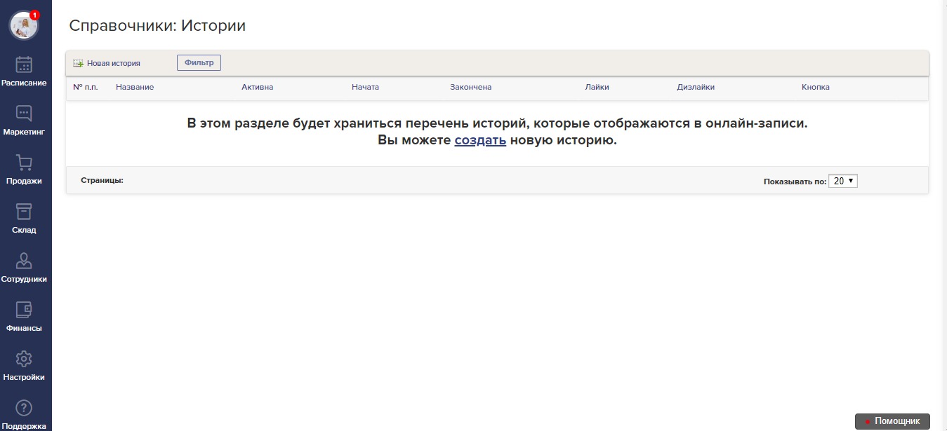The width and height of the screenshot is (947, 431).
Task: Sort by the Активна column header
Action: (257, 87)
